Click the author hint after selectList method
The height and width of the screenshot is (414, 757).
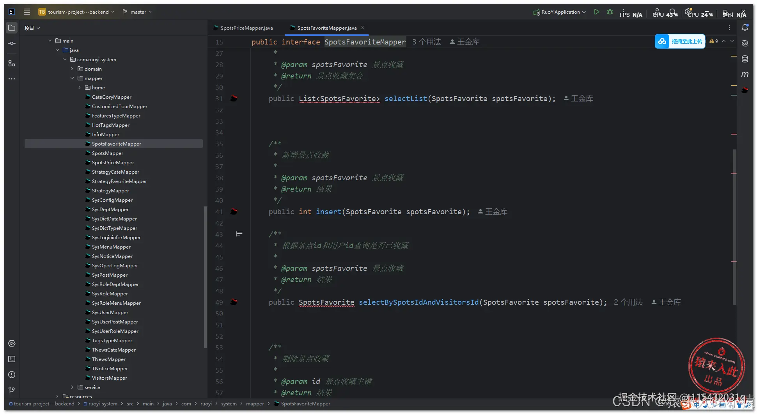pos(578,98)
